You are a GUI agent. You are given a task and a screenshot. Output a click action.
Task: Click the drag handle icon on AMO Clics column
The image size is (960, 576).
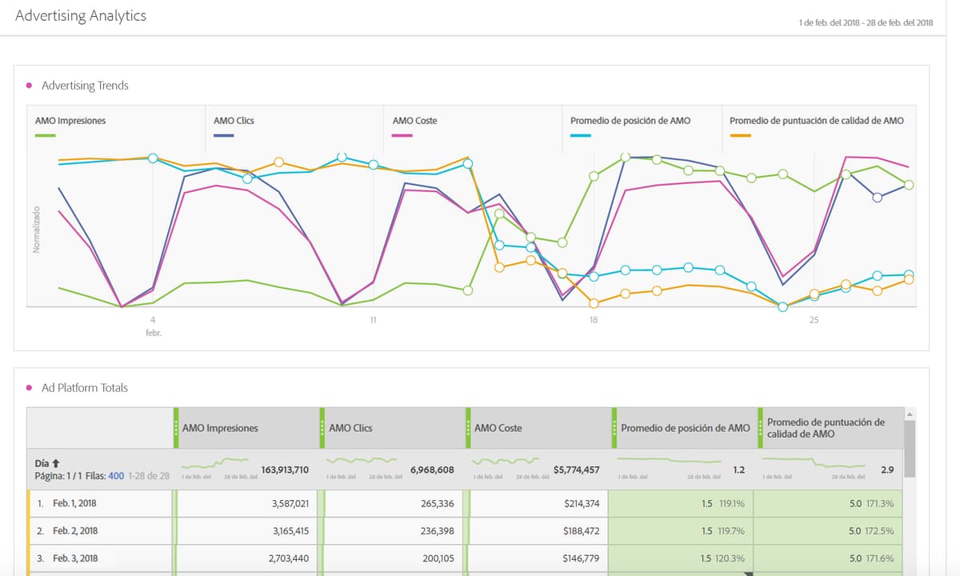coord(324,428)
